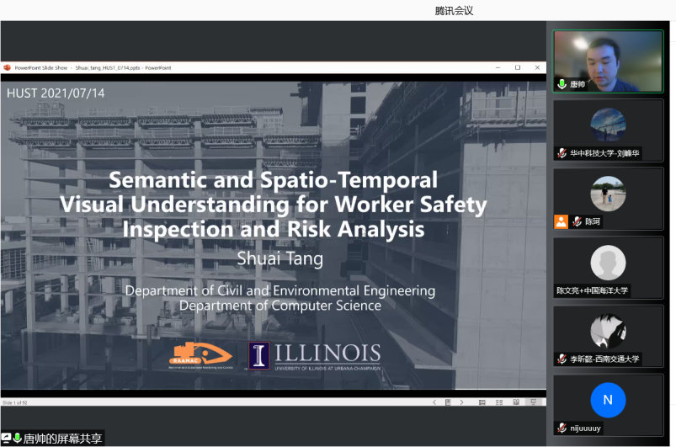Click the 唐帅的屏幕共享 label
The image size is (676, 447).
pos(62,439)
